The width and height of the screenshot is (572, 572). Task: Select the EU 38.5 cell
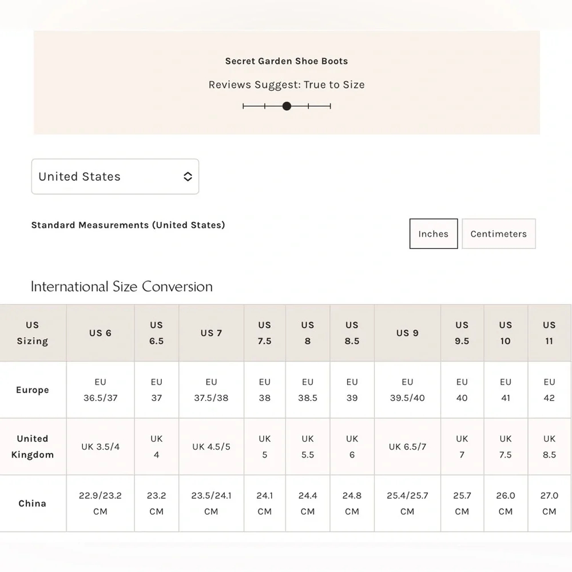point(308,390)
